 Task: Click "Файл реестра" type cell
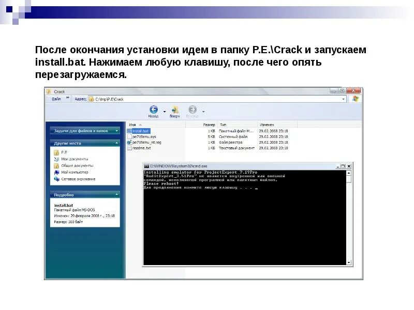tap(230, 143)
